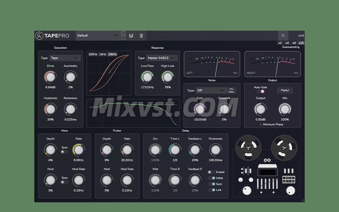Open the Saturation Type dropdown
Image resolution: width=339 pixels, height=212 pixels.
[x=65, y=58]
